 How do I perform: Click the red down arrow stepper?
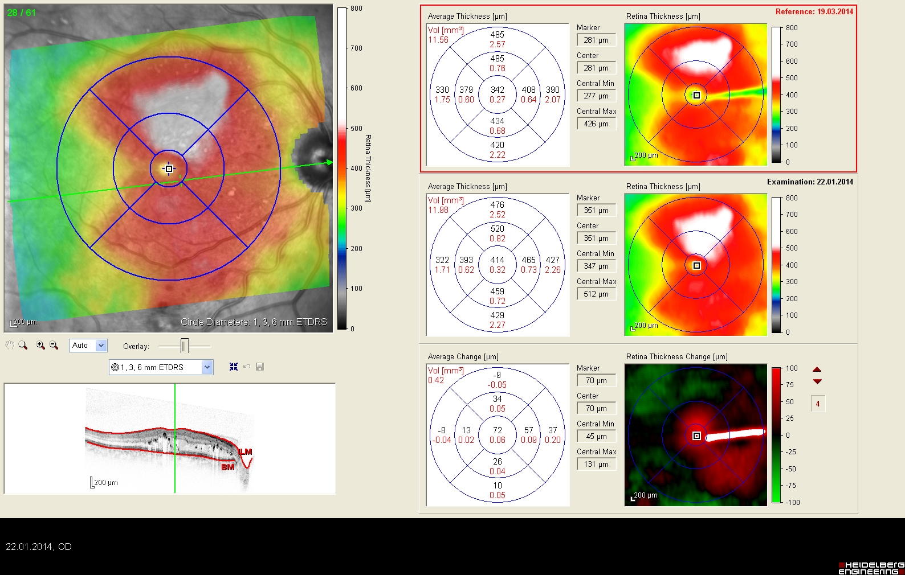817,381
